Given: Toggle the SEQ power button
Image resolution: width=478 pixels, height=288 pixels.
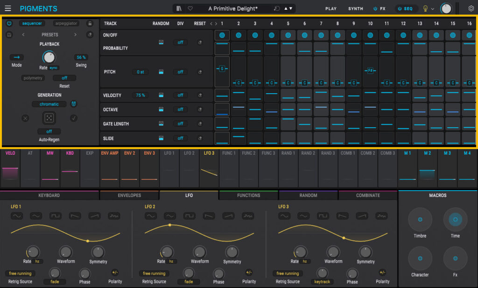Looking at the screenshot, I should [x=400, y=8].
